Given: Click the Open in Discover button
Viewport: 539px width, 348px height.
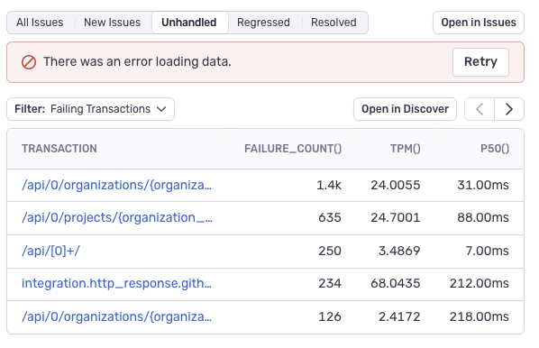Looking at the screenshot, I should [x=405, y=109].
